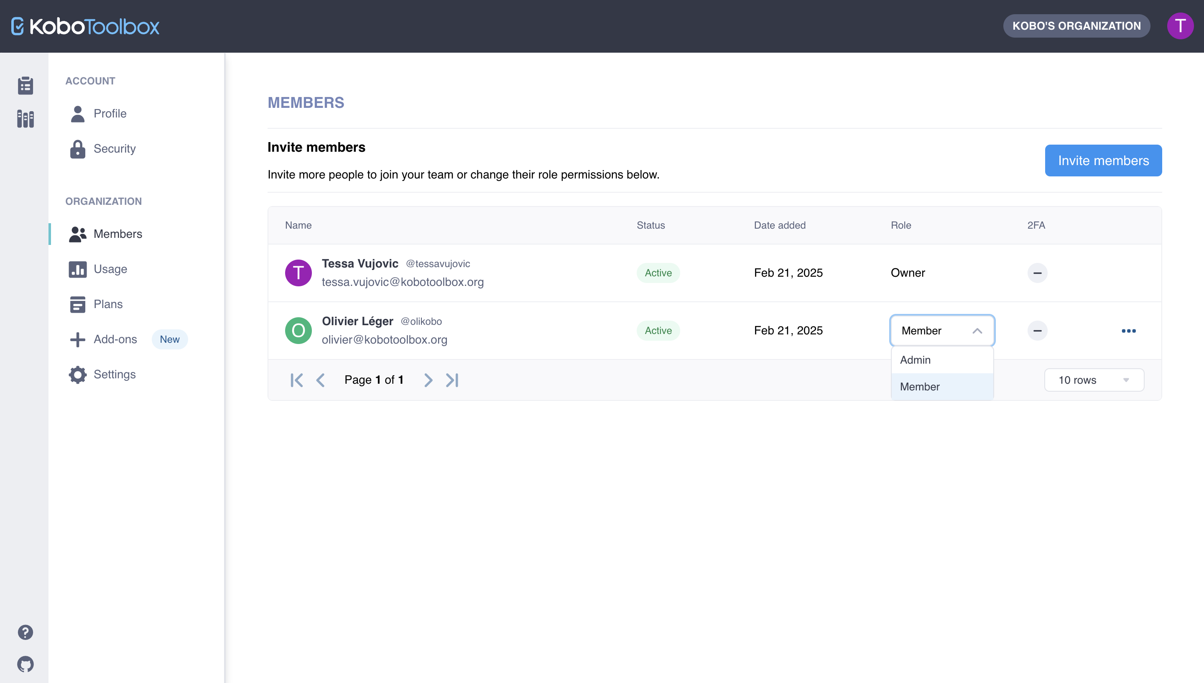Open the help question mark icon

click(x=26, y=632)
